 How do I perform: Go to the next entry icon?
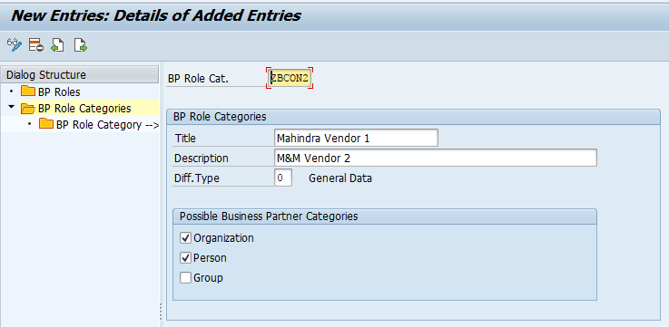pyautogui.click(x=80, y=44)
